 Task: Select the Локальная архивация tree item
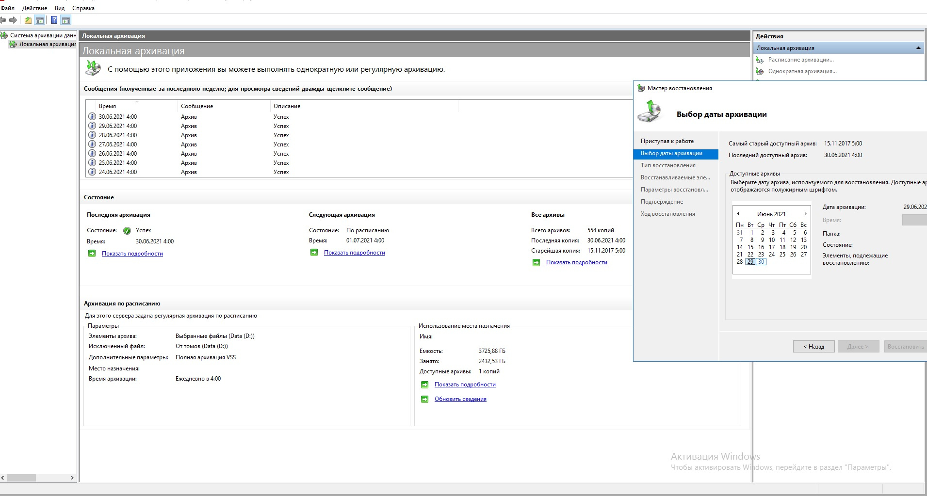pyautogui.click(x=48, y=44)
